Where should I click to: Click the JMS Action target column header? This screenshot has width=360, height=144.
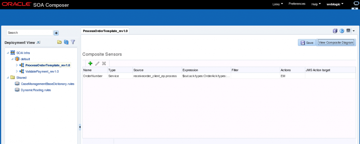[330, 70]
